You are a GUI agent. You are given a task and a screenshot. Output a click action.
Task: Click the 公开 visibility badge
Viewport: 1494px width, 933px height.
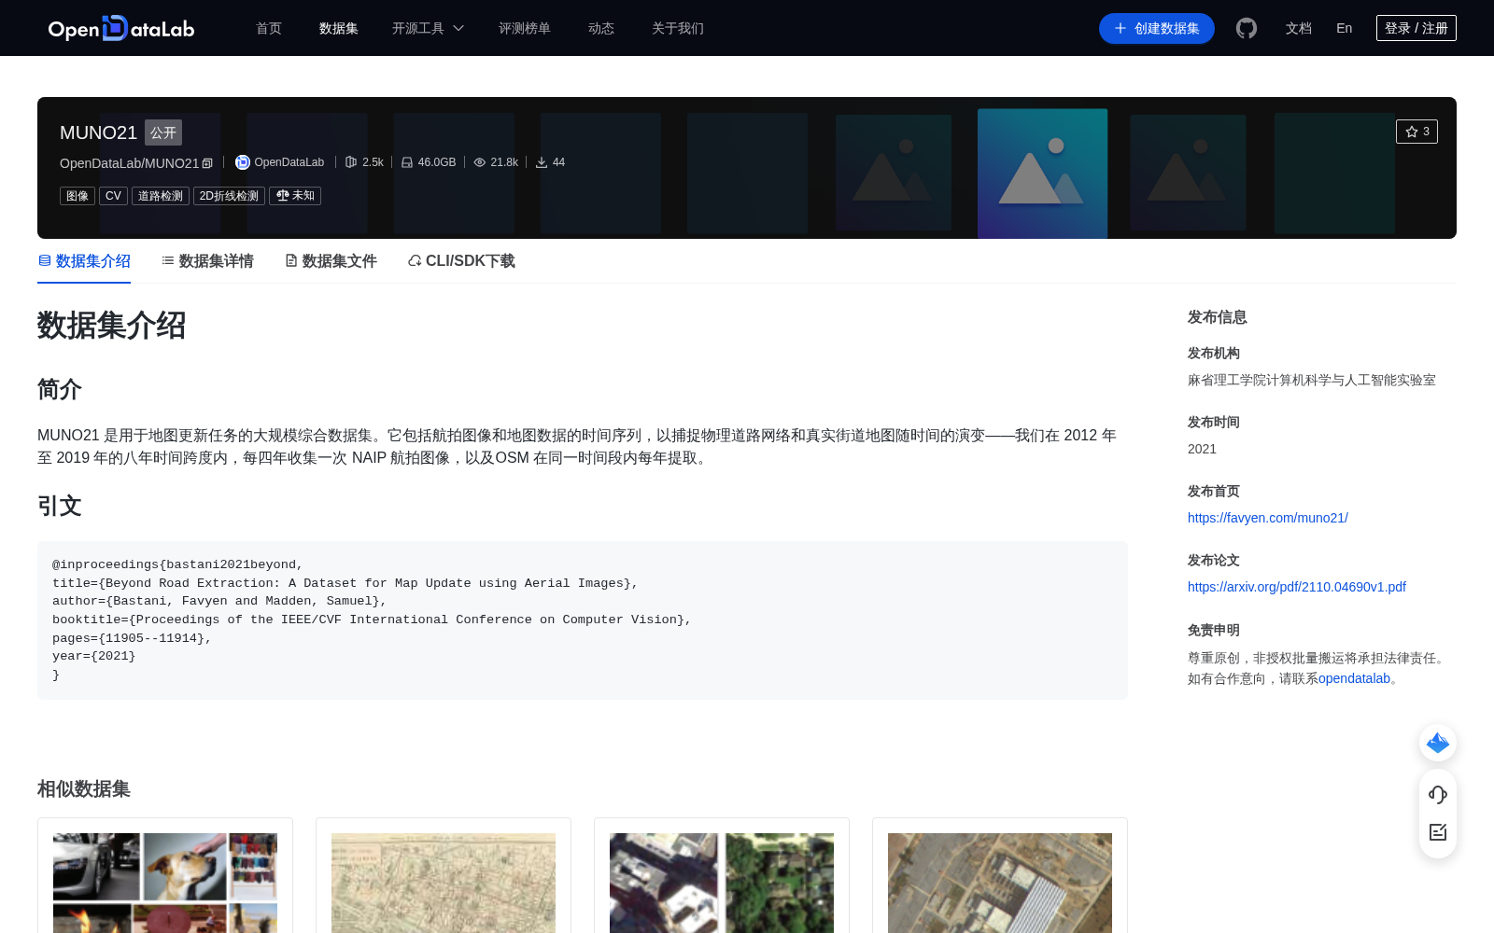click(163, 132)
